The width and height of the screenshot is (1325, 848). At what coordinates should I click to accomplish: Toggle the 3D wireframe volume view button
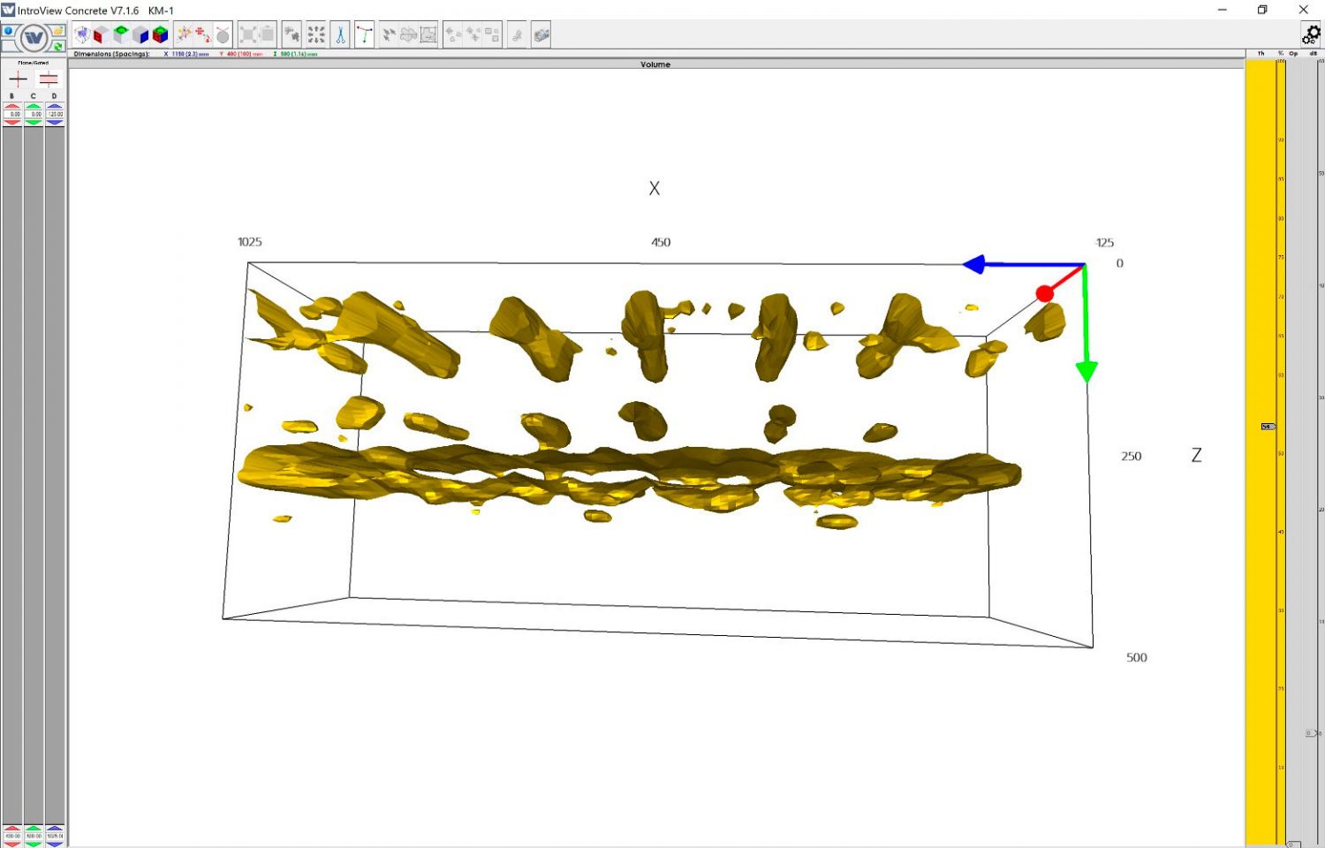point(81,35)
